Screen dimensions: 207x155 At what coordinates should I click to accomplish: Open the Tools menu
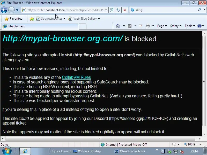point(190,26)
